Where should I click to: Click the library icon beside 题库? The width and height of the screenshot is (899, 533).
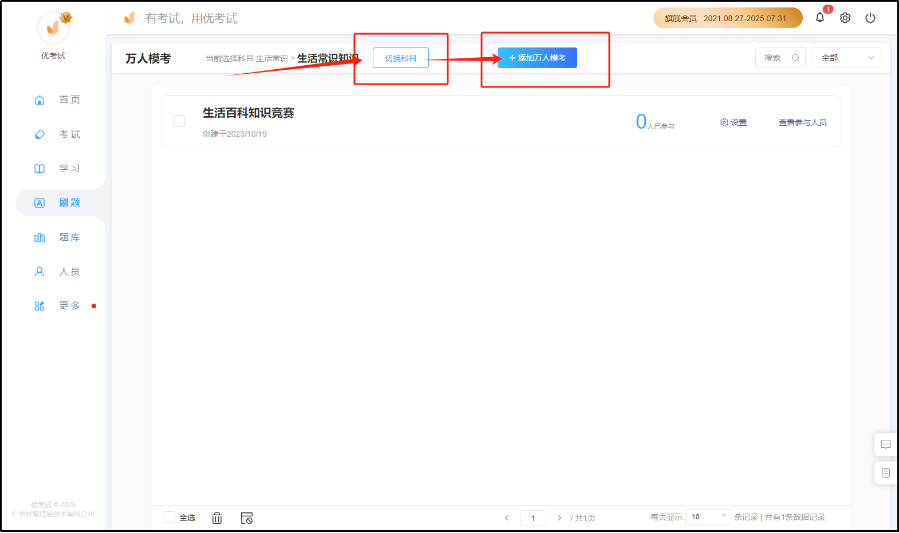tap(40, 237)
